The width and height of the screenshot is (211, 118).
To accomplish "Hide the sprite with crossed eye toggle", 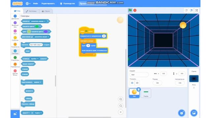I will (x=137, y=83).
